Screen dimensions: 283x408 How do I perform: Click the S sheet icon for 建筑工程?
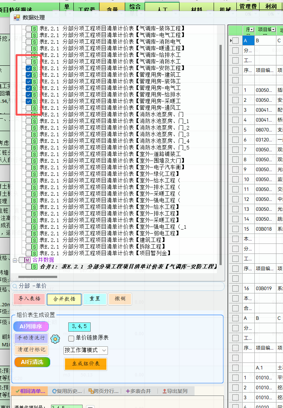(35, 240)
